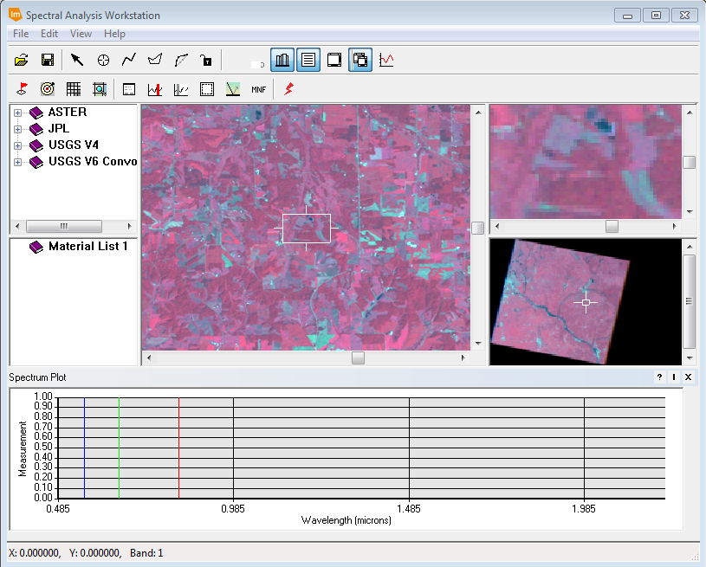Click the dashed rectangle selection icon
This screenshot has width=706, height=567.
pos(207,89)
